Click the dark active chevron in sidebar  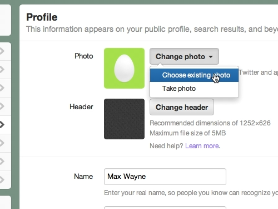pos(2,125)
